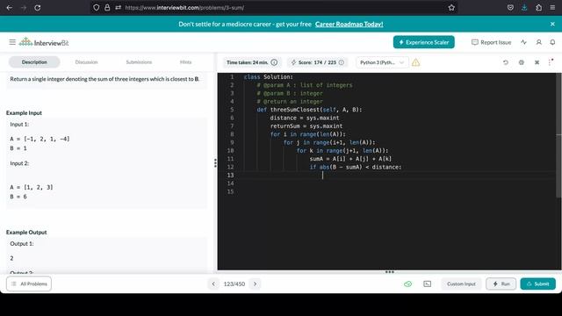Click Report Issue

pos(491,42)
